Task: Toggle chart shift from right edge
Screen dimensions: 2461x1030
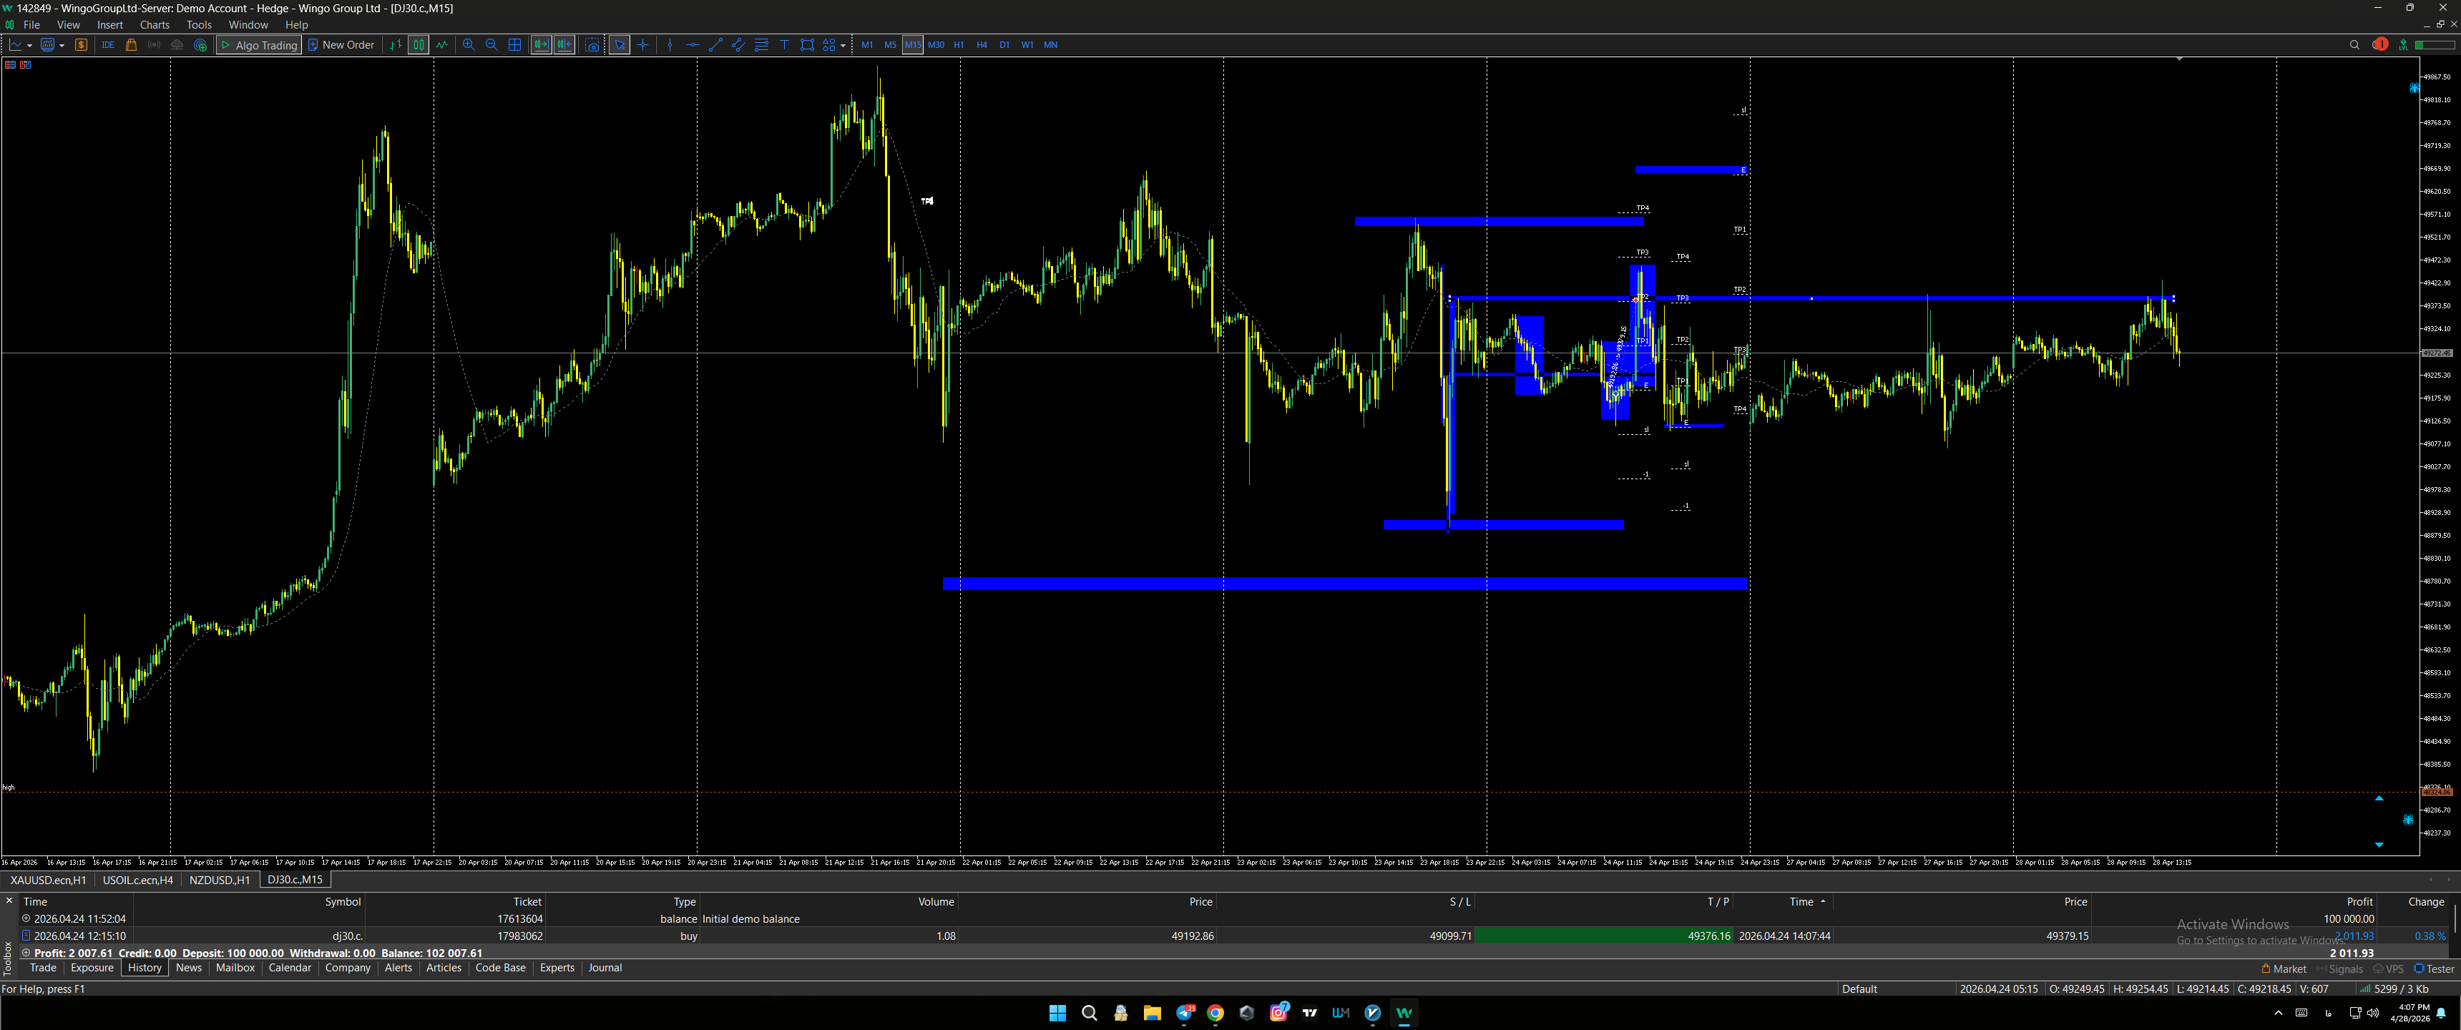Action: [x=564, y=45]
